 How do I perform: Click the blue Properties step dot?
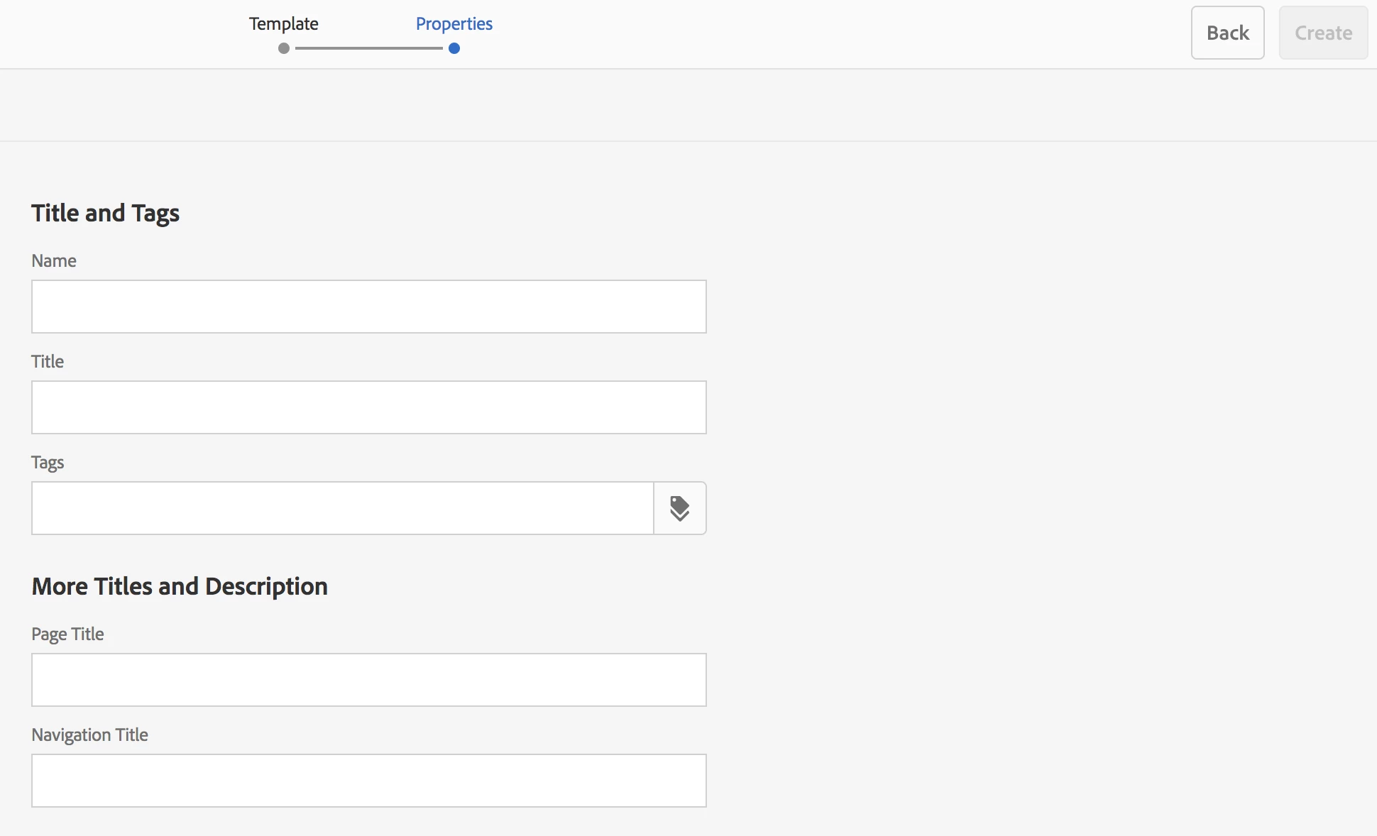[x=454, y=48]
